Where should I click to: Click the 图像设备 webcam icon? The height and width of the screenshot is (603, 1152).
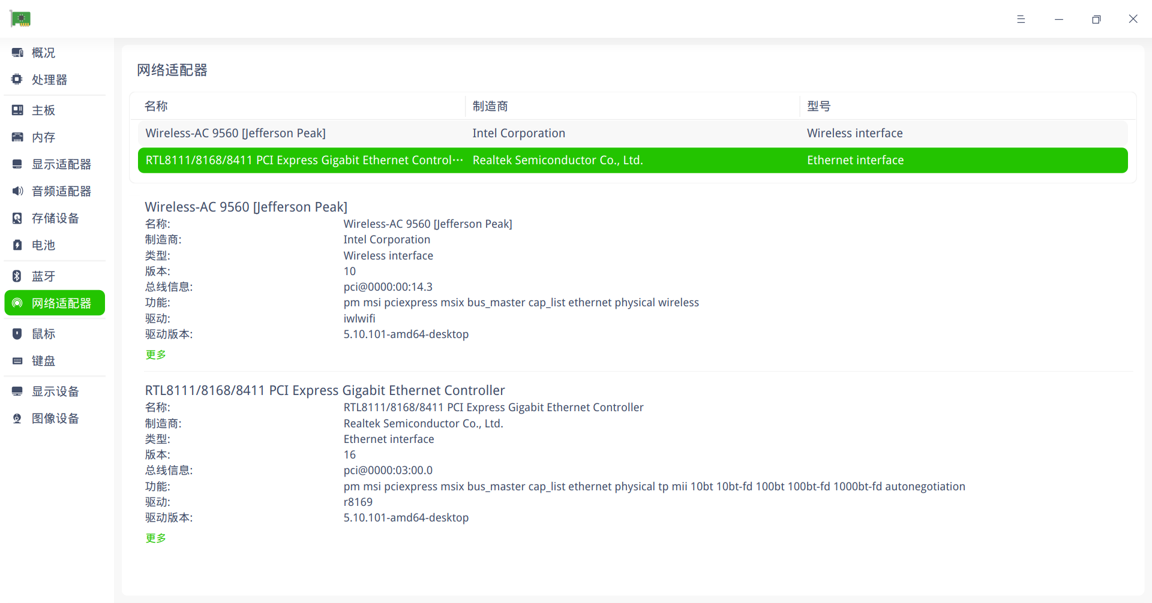(17, 418)
